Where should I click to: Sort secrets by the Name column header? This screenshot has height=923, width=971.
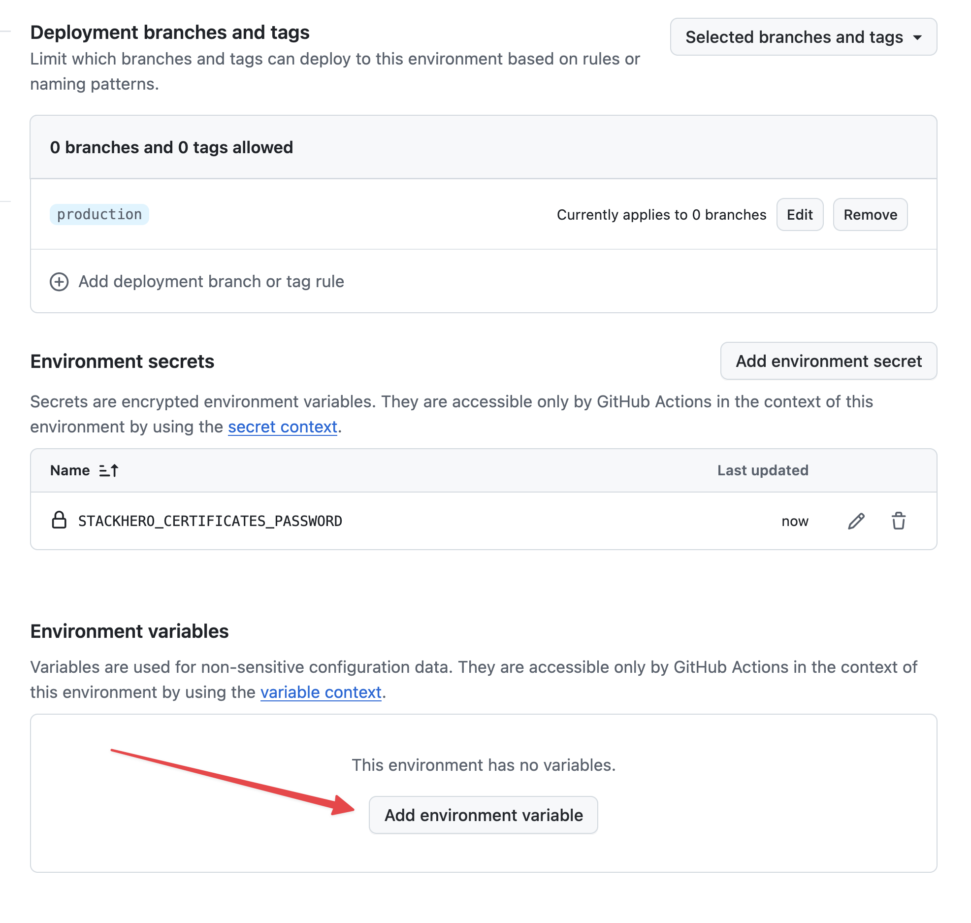[70, 470]
